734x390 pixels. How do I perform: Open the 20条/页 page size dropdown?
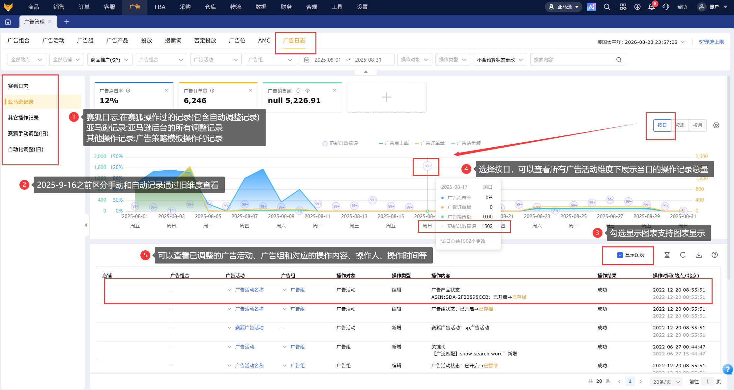[x=666, y=382]
